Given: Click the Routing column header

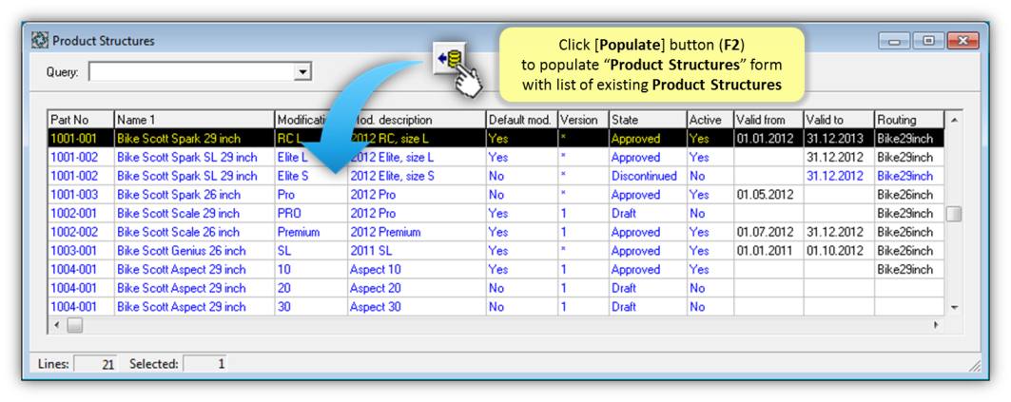Looking at the screenshot, I should [909, 120].
